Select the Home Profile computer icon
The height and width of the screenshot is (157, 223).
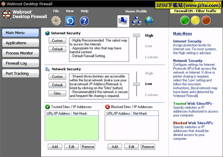click(x=123, y=21)
